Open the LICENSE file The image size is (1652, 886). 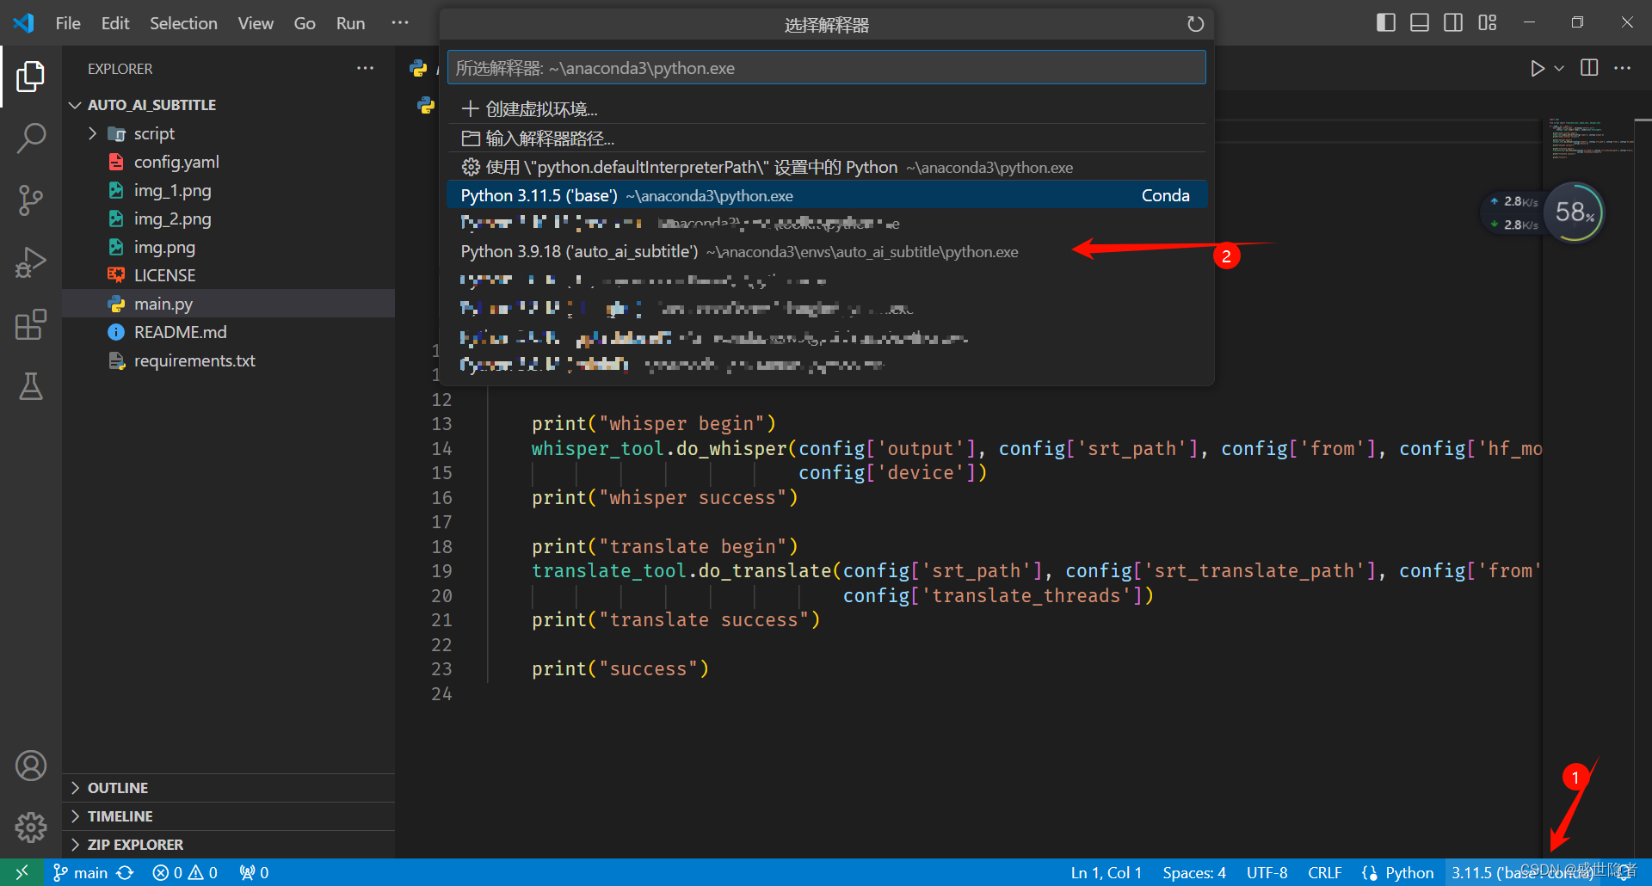pyautogui.click(x=228, y=275)
